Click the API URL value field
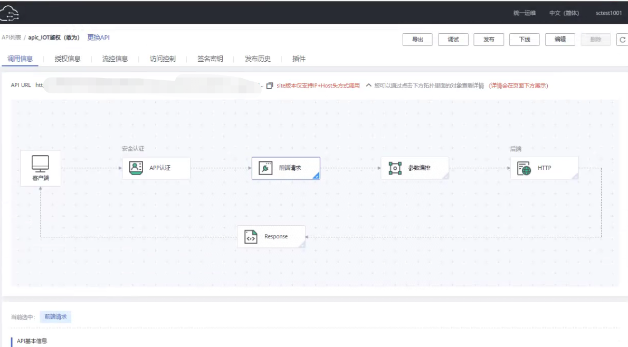Image resolution: width=628 pixels, height=347 pixels. (x=149, y=85)
